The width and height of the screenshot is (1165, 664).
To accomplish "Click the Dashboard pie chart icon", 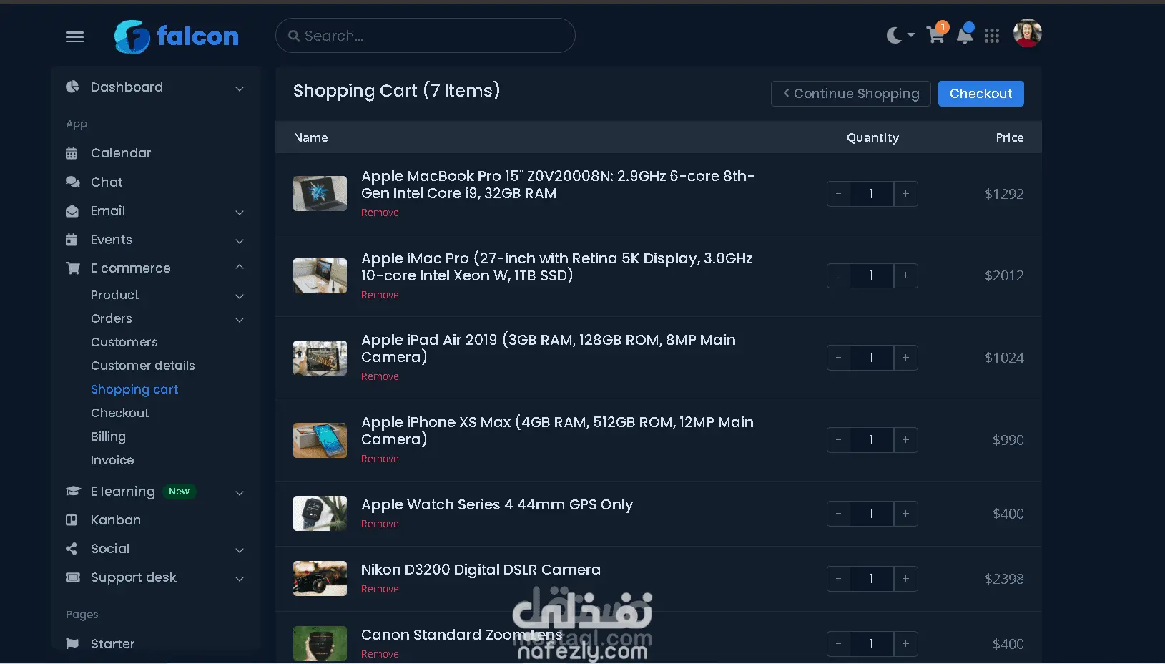I will pos(72,87).
